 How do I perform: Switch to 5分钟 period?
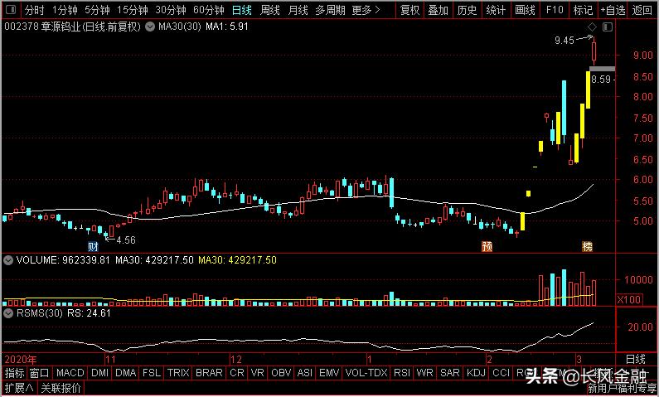(x=97, y=10)
